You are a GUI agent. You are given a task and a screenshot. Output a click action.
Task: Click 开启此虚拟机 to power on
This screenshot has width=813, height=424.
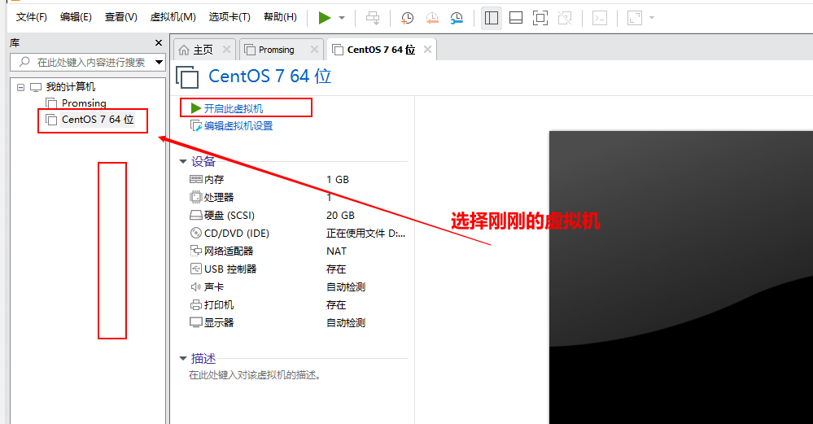[x=234, y=108]
